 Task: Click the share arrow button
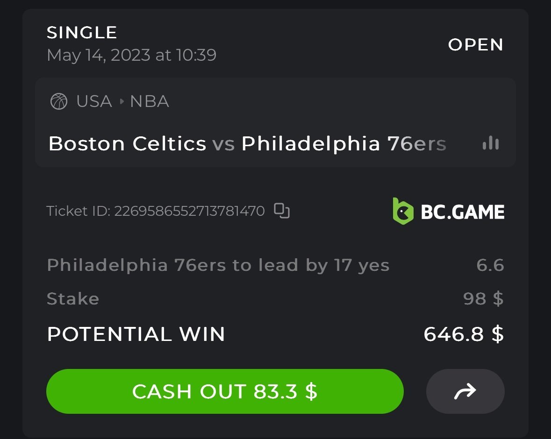pyautogui.click(x=465, y=391)
